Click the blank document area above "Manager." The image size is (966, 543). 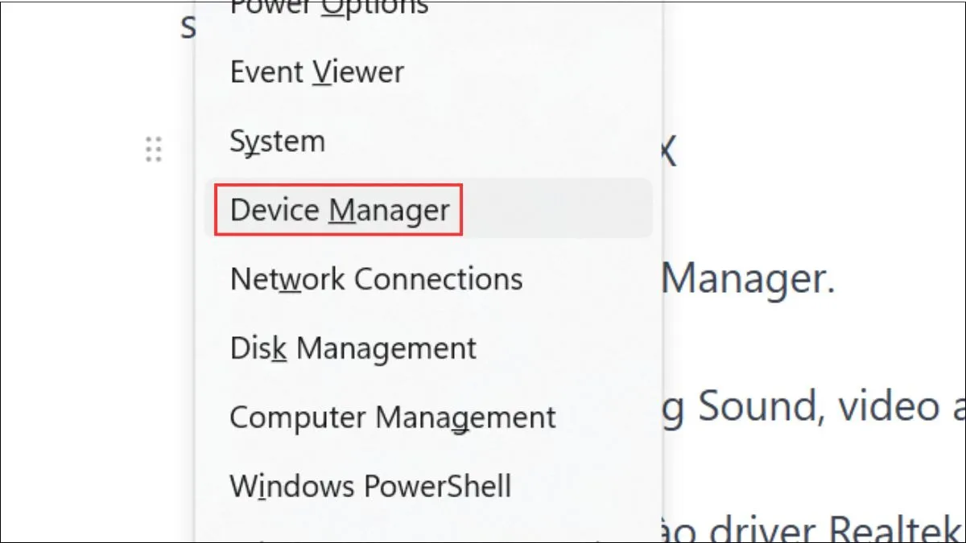[x=805, y=209]
